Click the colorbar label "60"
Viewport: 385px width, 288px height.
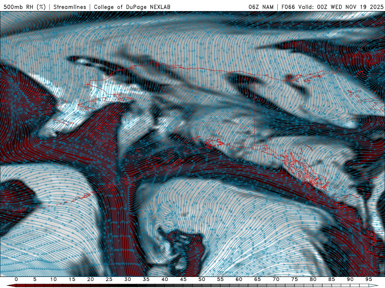point(239,279)
